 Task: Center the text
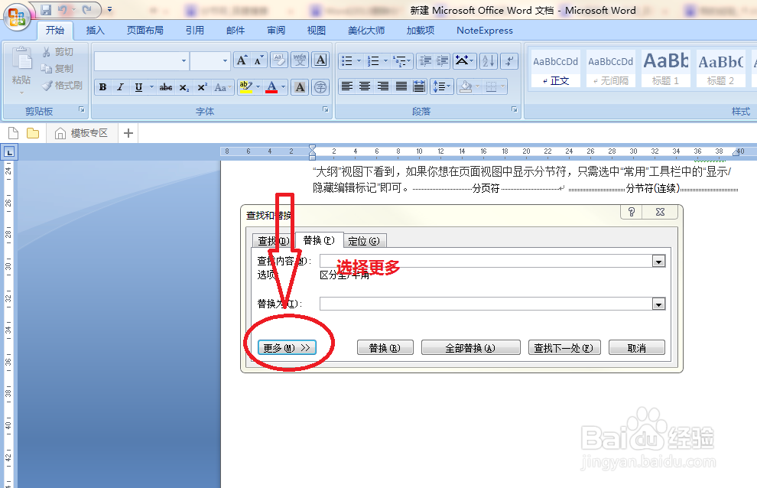(365, 87)
